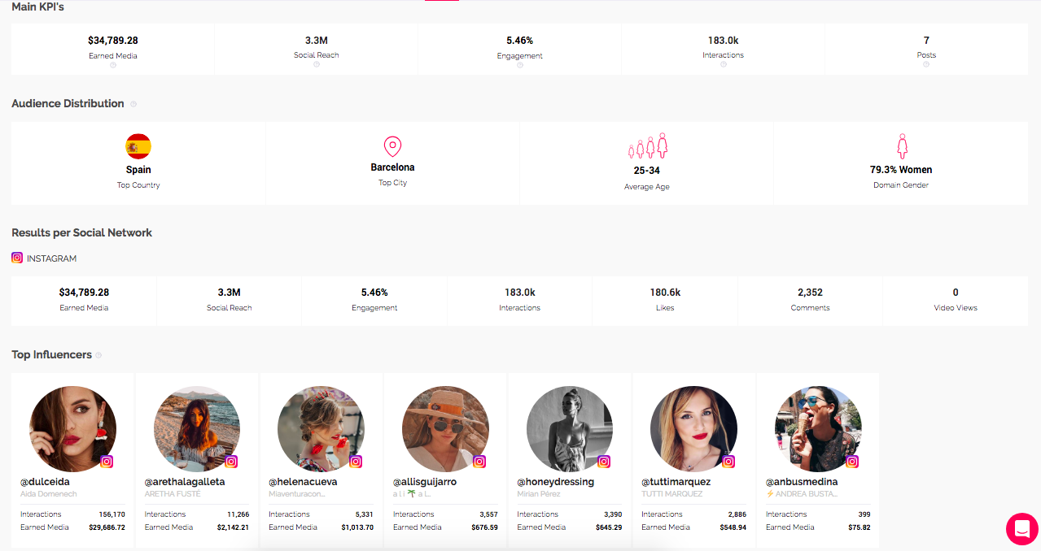
Task: Click info icon next to Audience Distribution
Action: pos(133,104)
